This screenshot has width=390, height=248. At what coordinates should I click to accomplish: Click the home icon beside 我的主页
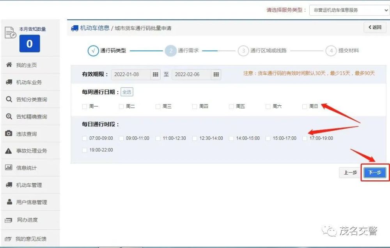point(9,65)
